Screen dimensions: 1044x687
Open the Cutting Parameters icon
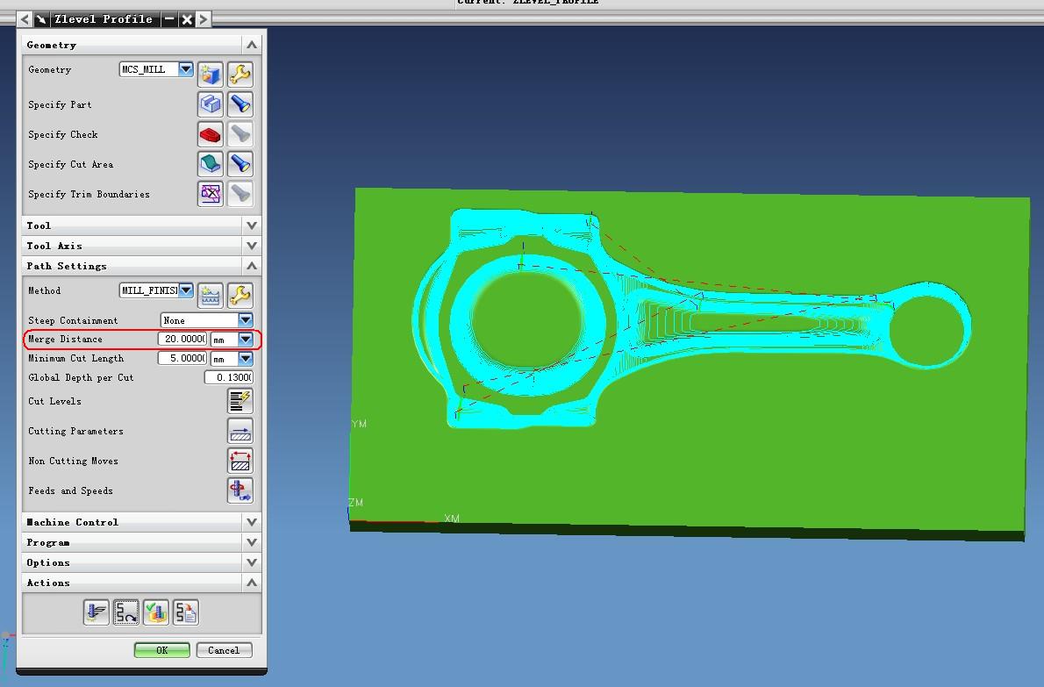click(240, 431)
